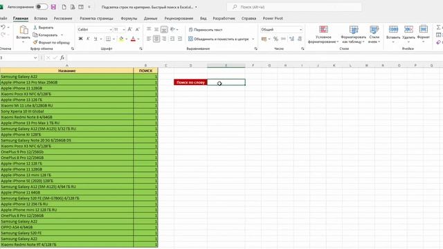Screen dimensions: 443x249
Task: Click the search box Поиск
Action: point(294,7)
